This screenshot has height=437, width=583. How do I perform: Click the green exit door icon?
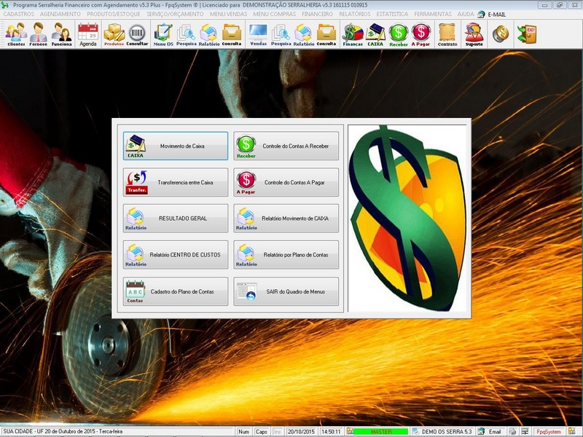[526, 34]
